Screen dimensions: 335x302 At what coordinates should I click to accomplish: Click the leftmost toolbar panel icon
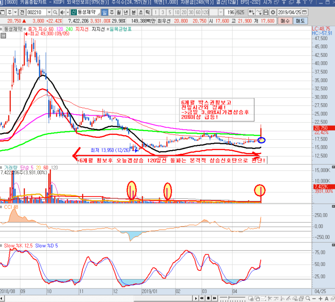[x=2, y=12]
